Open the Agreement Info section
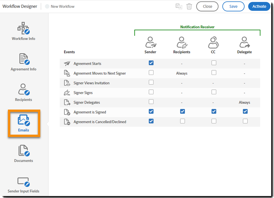274x198 pixels. click(x=23, y=62)
